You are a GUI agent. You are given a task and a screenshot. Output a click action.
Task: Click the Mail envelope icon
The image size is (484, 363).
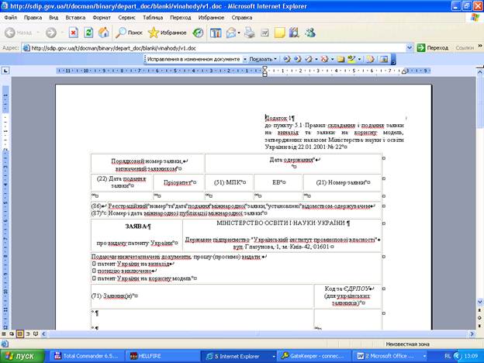point(231,33)
